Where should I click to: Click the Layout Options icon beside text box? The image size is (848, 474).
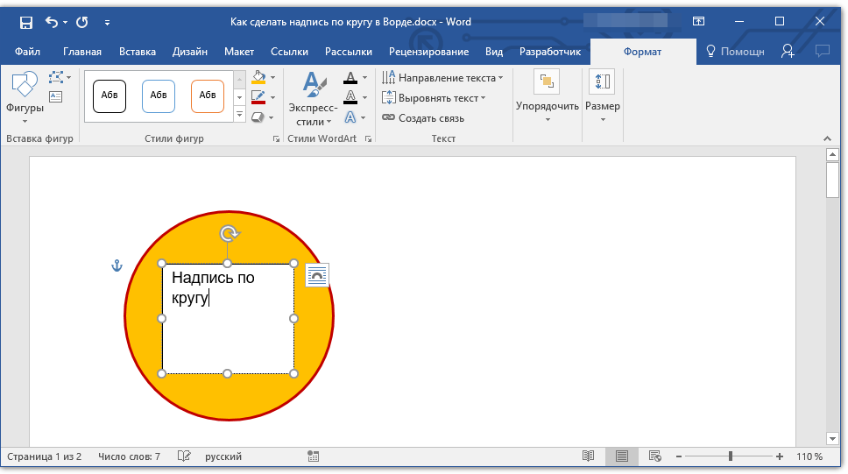point(317,275)
